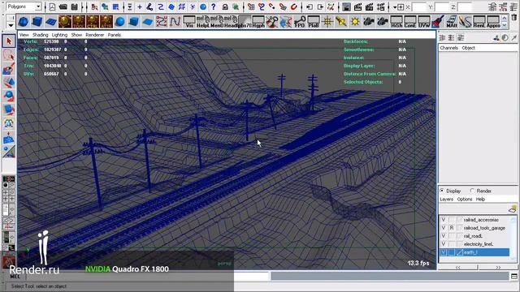Open the viewport Lighting menu
This screenshot has width=520, height=292.
tap(59, 35)
